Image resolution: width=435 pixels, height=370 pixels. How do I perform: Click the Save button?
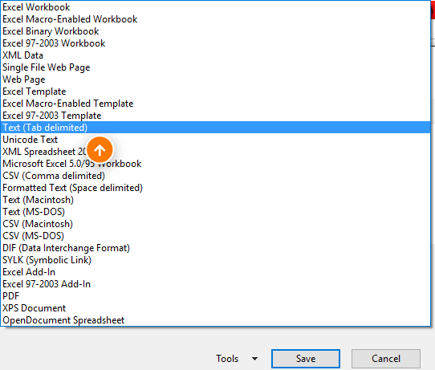tap(306, 359)
